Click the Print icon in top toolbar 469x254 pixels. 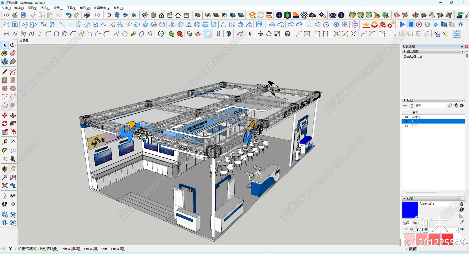(x=87, y=15)
